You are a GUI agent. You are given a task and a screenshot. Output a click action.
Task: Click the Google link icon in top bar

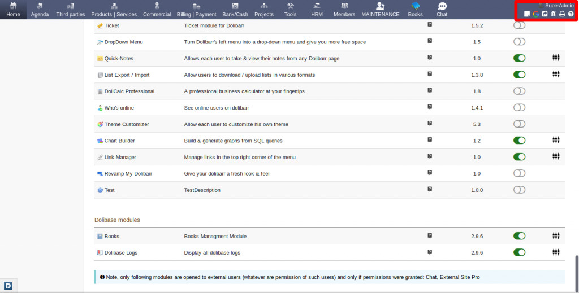tap(536, 14)
